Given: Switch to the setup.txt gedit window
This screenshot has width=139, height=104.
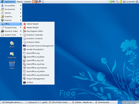Looking at the screenshot, I should [37, 102].
